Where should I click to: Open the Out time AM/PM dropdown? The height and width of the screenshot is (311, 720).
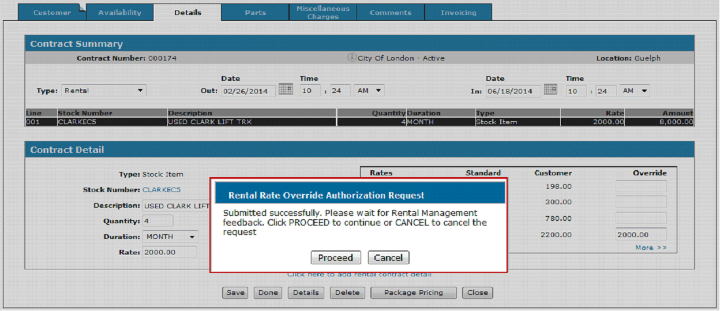[x=369, y=91]
